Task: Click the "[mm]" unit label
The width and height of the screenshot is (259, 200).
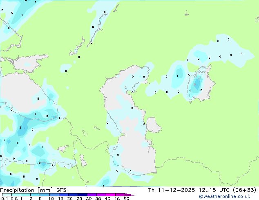Action: point(45,190)
